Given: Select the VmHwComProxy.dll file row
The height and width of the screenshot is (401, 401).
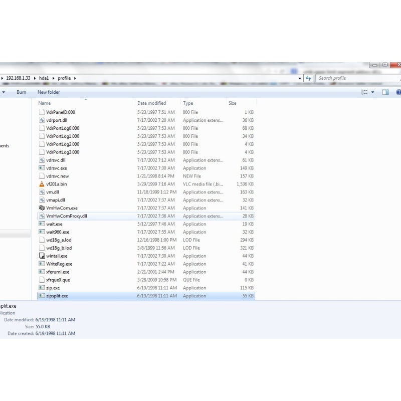Looking at the screenshot, I should point(66,216).
